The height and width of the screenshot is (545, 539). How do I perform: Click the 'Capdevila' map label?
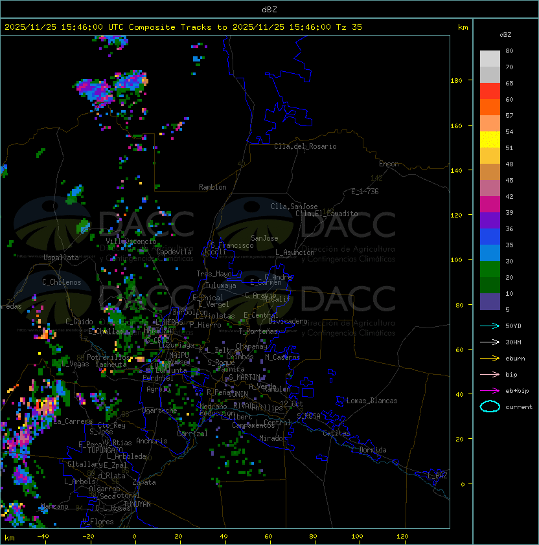(x=174, y=252)
